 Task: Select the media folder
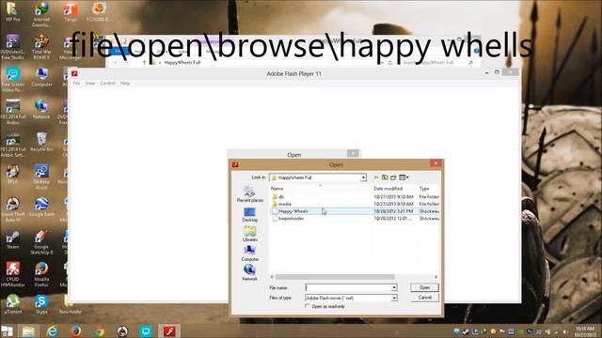pyautogui.click(x=284, y=204)
